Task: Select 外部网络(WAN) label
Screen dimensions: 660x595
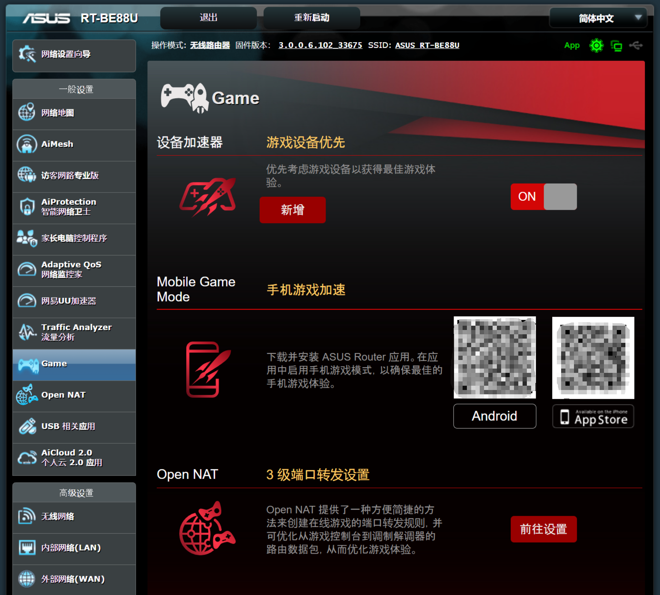Action: [x=73, y=579]
